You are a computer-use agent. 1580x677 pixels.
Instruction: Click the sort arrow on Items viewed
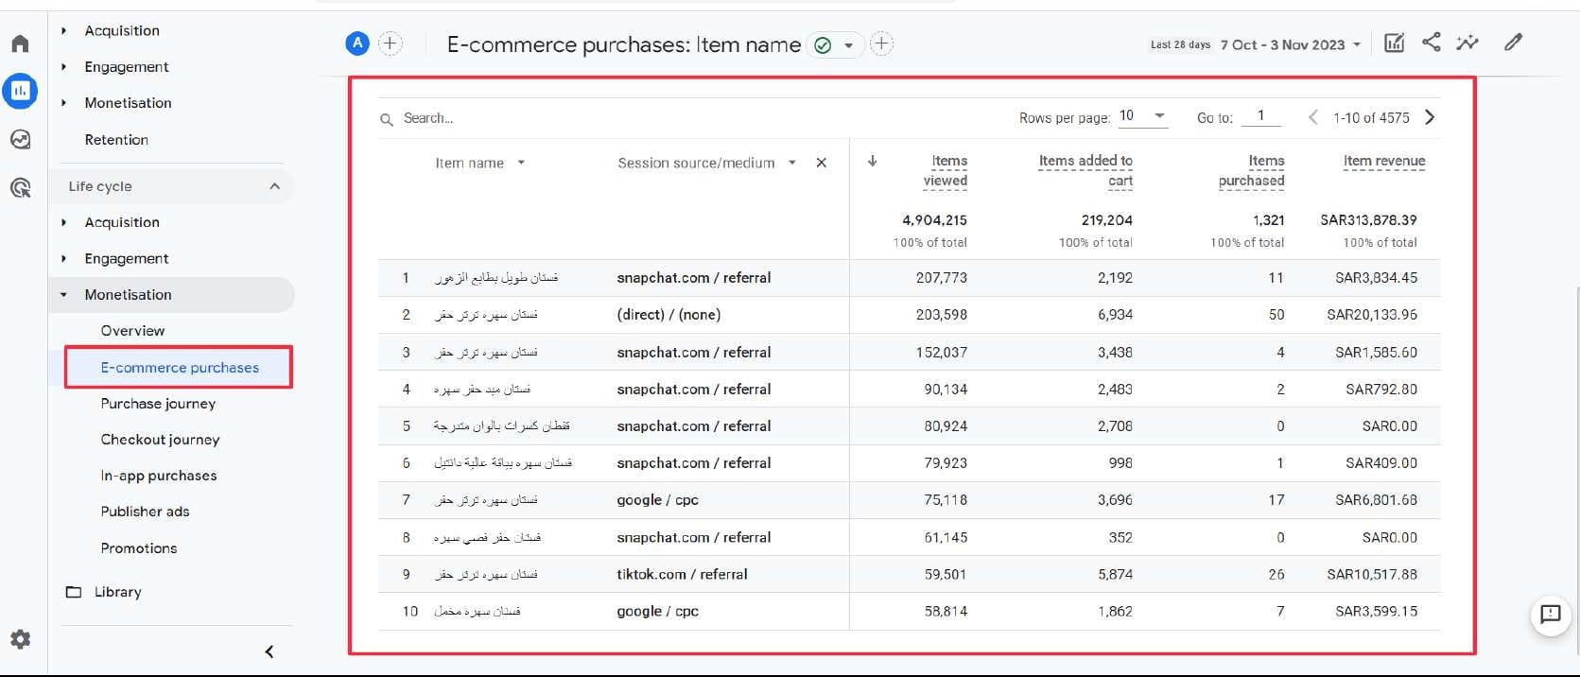pos(872,161)
